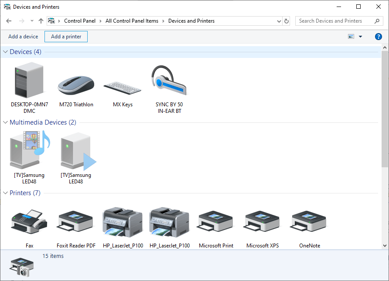Select the Fax printer icon
Viewport: 389px width, 281px height.
[29, 221]
